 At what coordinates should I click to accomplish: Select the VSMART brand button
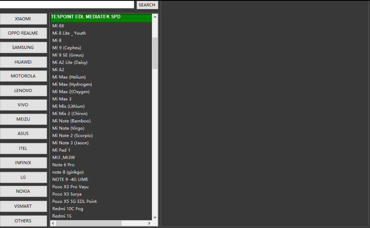[x=23, y=206]
